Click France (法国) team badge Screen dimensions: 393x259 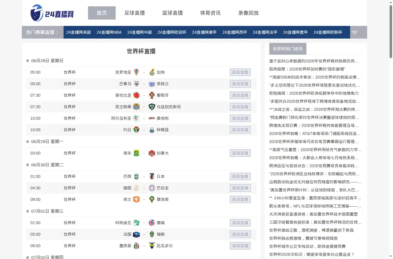click(136, 234)
